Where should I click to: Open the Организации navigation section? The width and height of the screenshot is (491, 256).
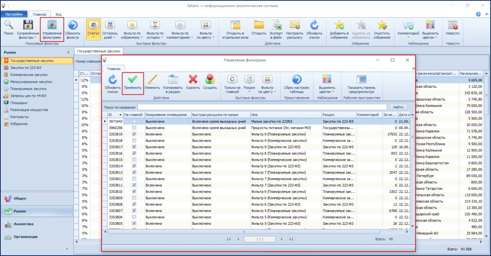click(x=37, y=237)
